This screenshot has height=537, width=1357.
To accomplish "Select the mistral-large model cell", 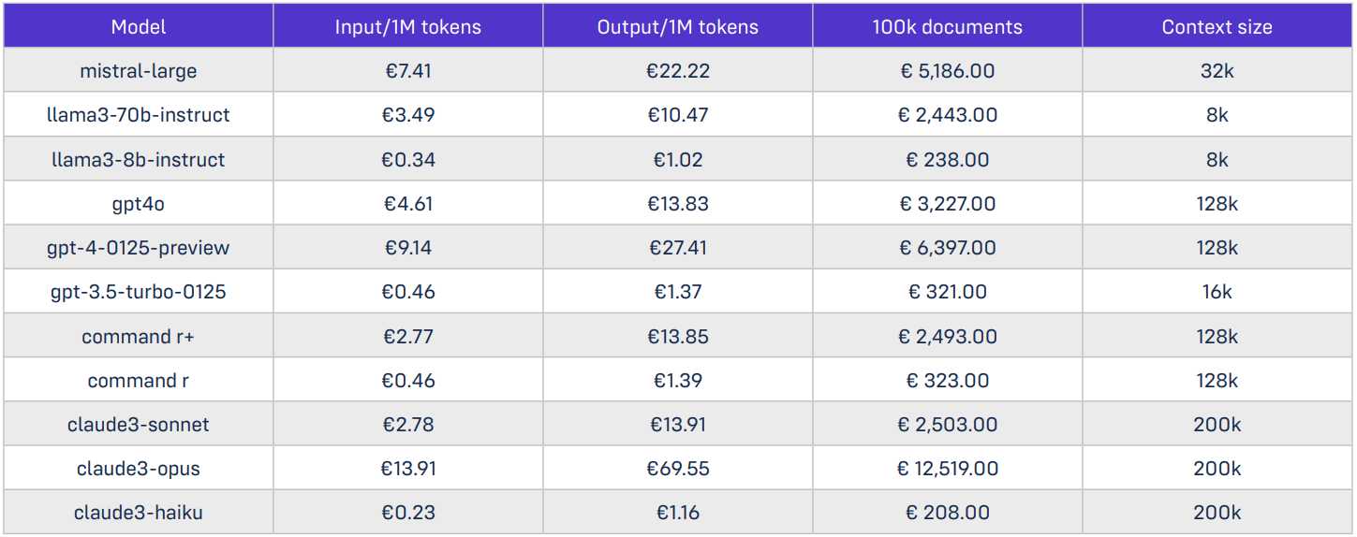I will tap(139, 71).
